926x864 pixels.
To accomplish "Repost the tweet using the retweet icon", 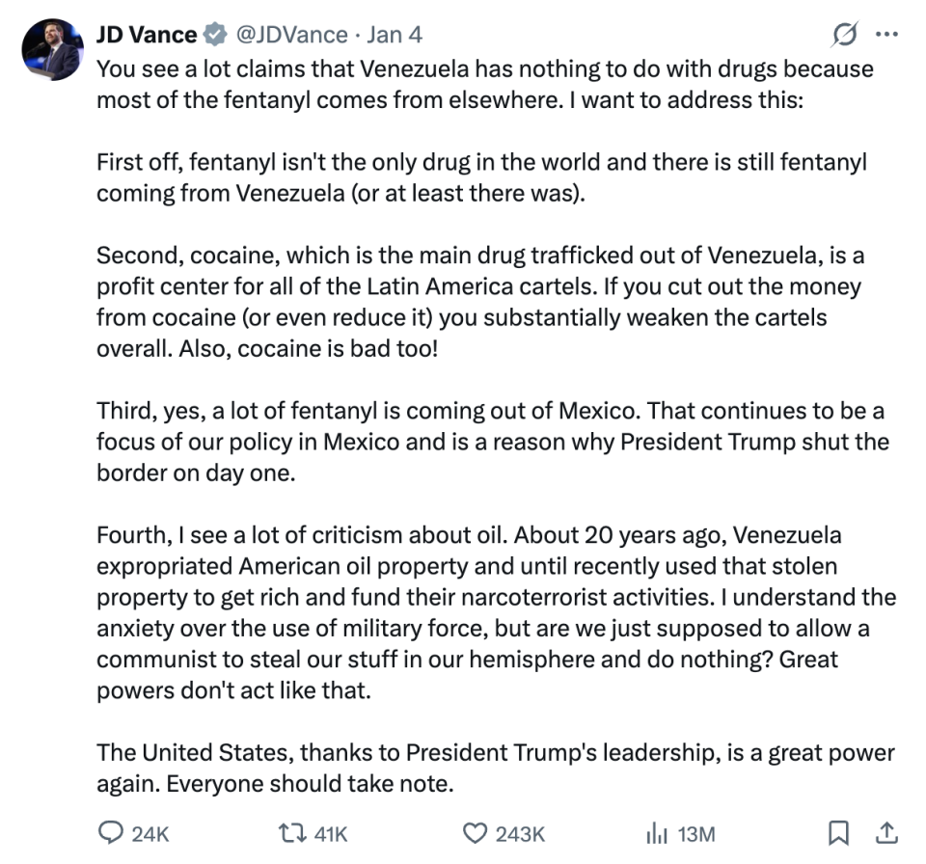I will pos(289,833).
